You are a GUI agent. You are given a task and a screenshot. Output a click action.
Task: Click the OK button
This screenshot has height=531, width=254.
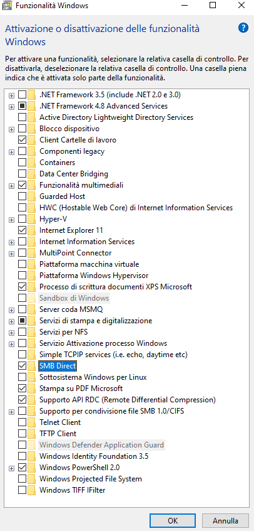coord(173,520)
